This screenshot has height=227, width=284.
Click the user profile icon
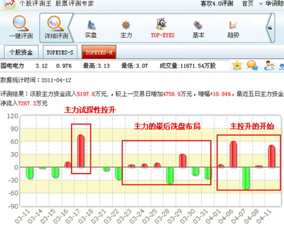pos(269,65)
